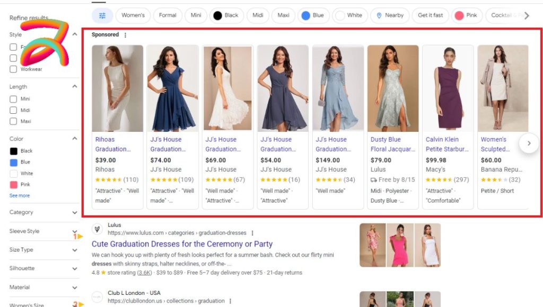Collapse the Color filter section

[74, 139]
